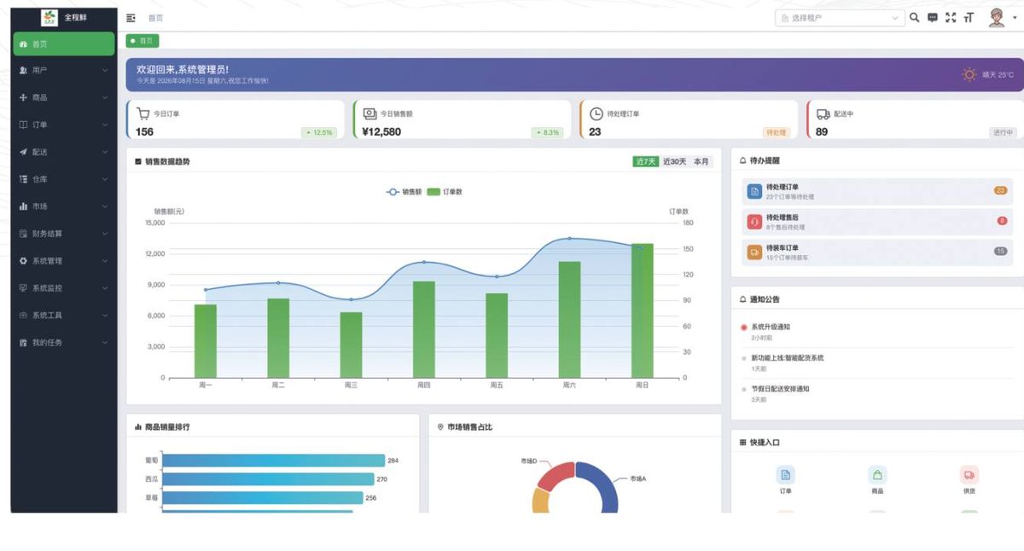Select 首页 in the sidebar
Screen dimensions: 1024x551
coord(64,43)
